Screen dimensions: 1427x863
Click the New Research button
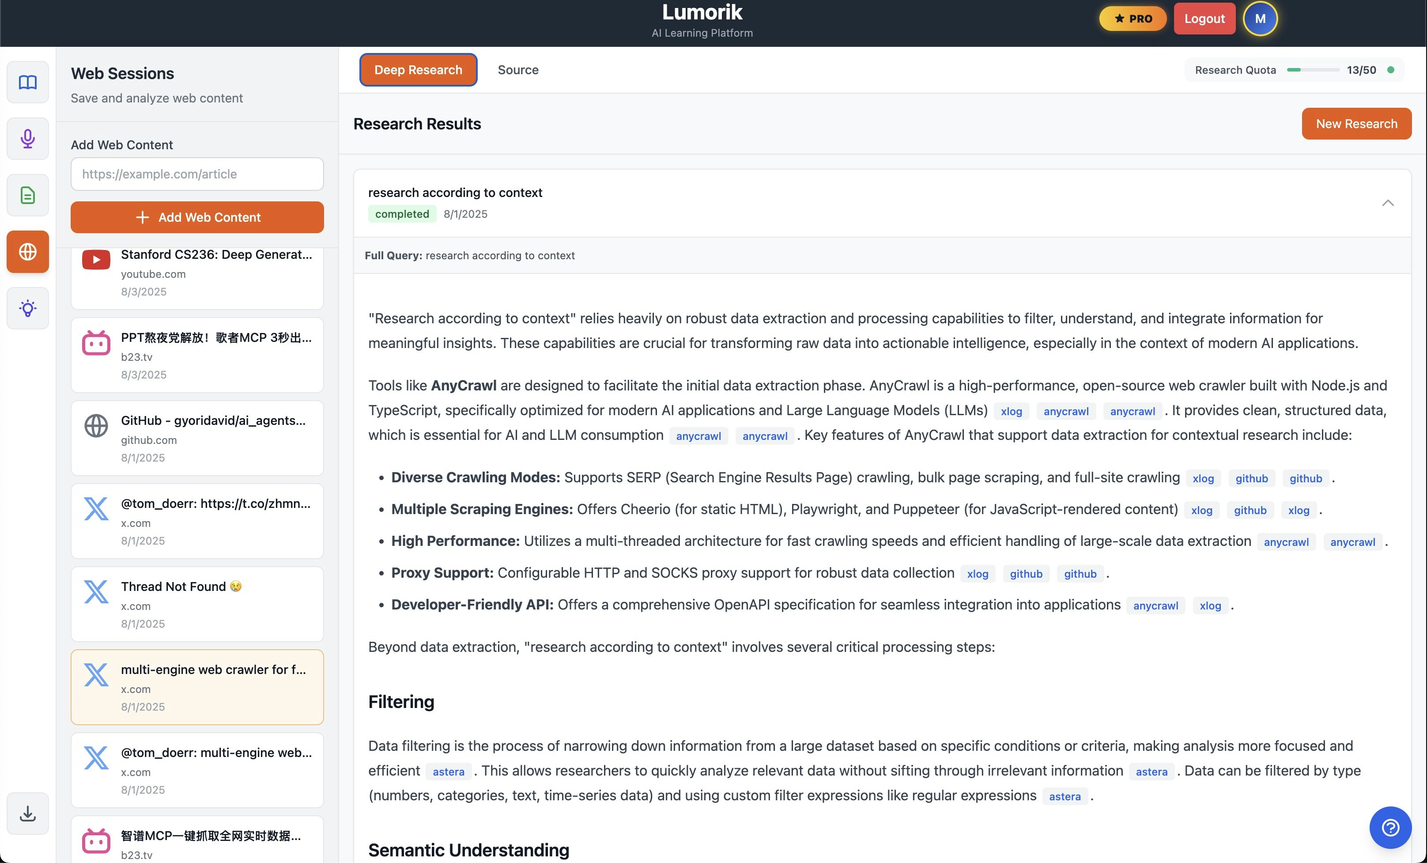click(x=1356, y=123)
